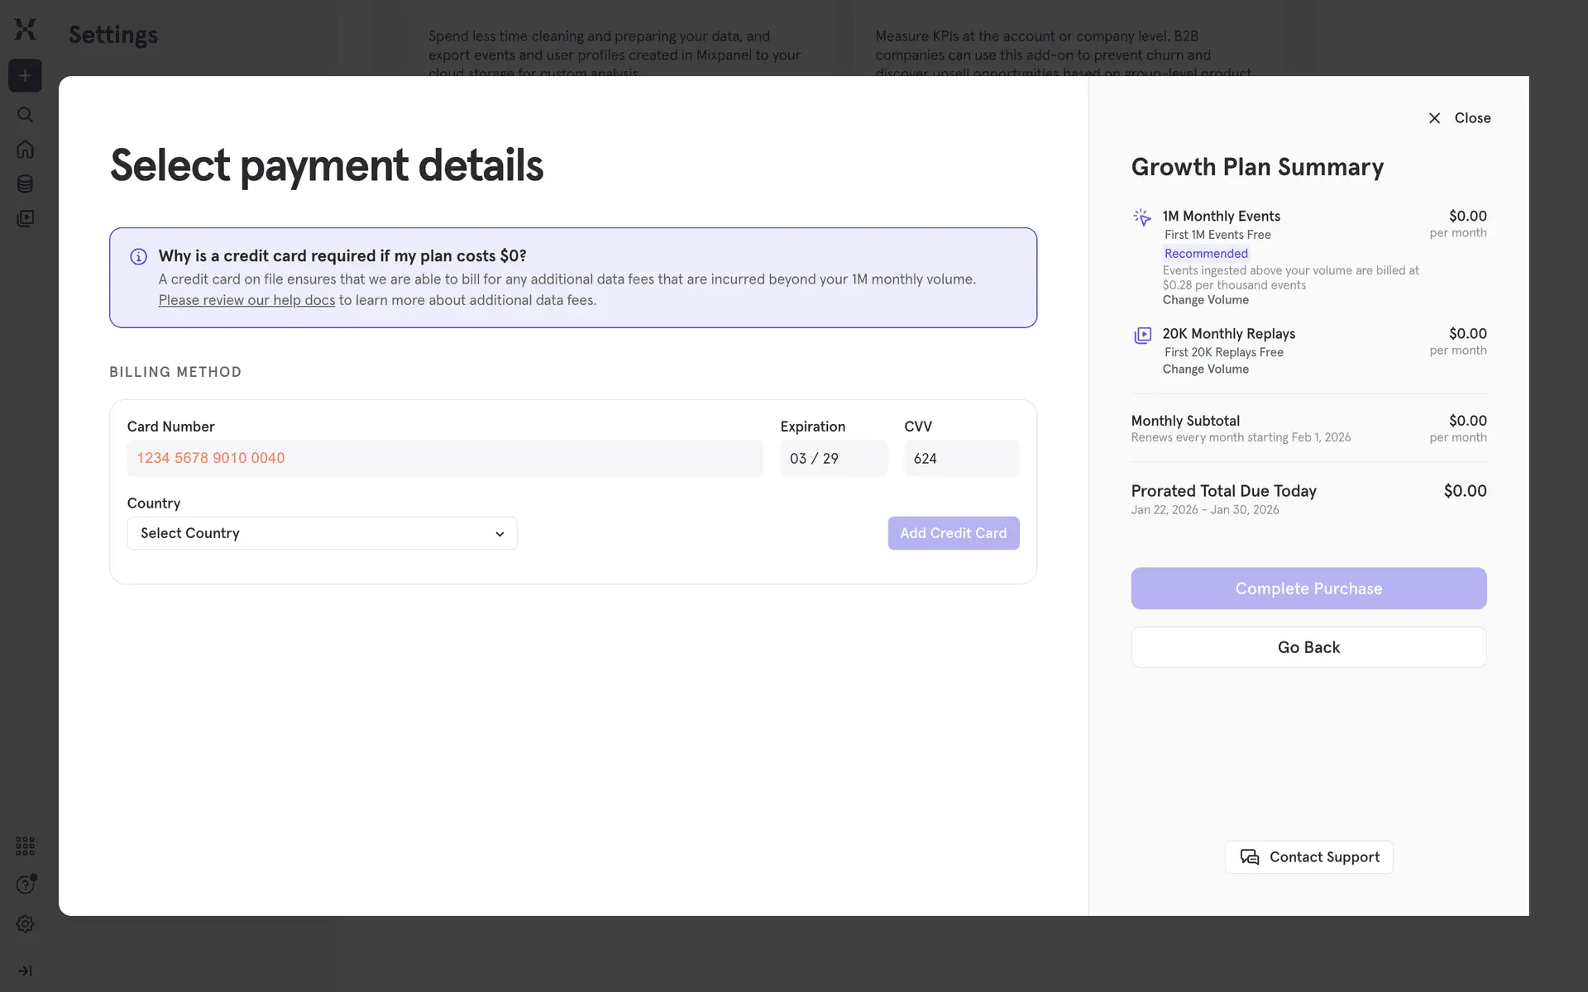The width and height of the screenshot is (1588, 992).
Task: Click the Expiration date field
Action: tap(833, 458)
